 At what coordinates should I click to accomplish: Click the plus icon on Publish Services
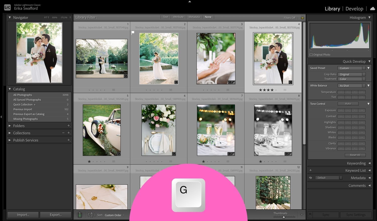69,140
